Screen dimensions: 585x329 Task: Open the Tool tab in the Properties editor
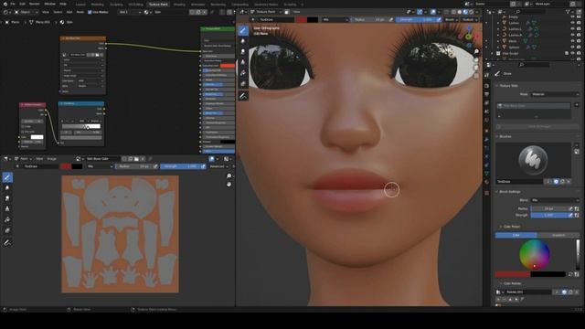[487, 75]
